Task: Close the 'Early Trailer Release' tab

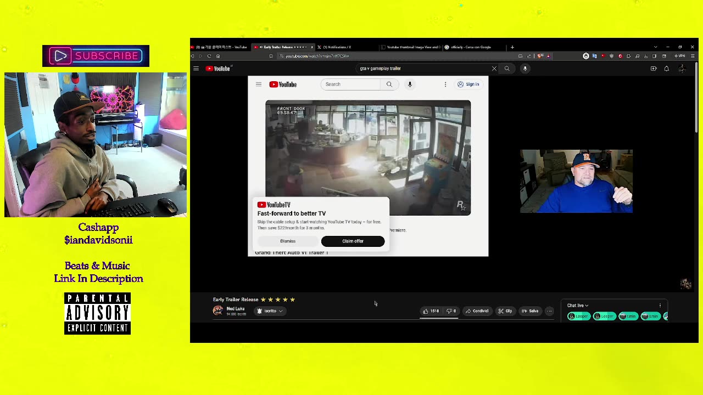Action: pos(312,47)
